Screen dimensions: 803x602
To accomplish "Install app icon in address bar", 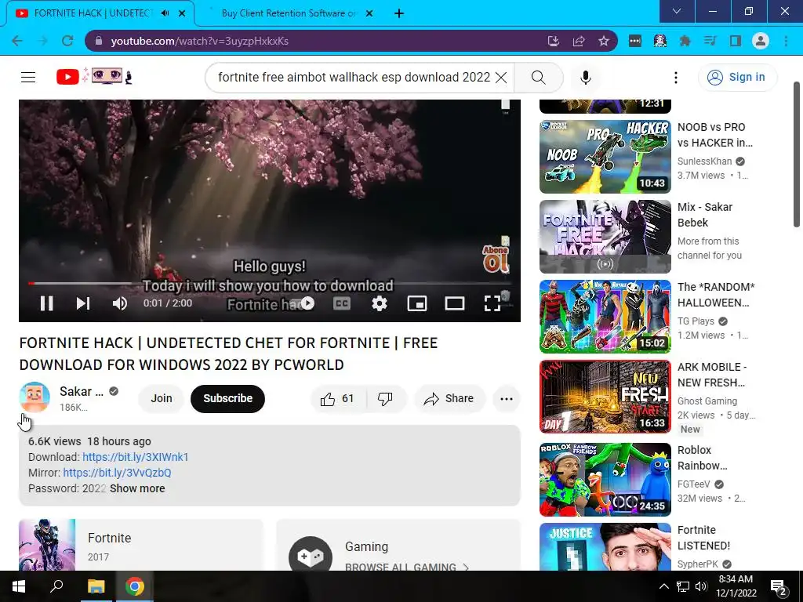I will point(553,41).
